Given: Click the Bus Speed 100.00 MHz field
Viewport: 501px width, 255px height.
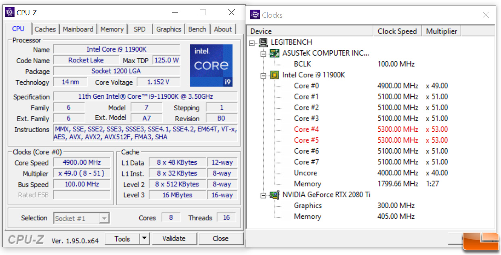Looking at the screenshot, I should 82,184.
